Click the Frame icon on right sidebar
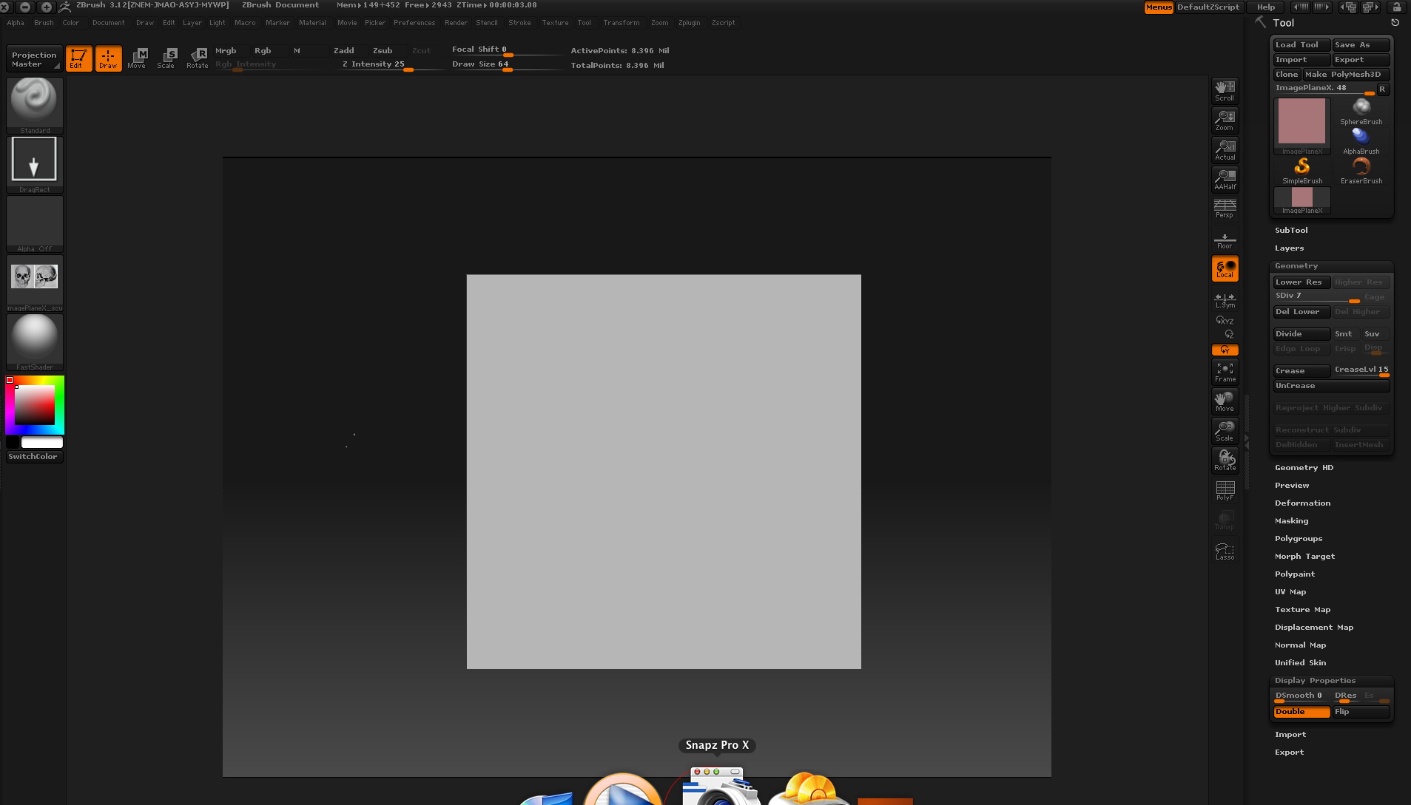The width and height of the screenshot is (1411, 805). coord(1225,370)
